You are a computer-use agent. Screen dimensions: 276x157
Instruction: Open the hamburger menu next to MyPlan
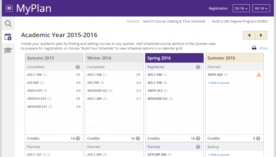tap(9, 8)
